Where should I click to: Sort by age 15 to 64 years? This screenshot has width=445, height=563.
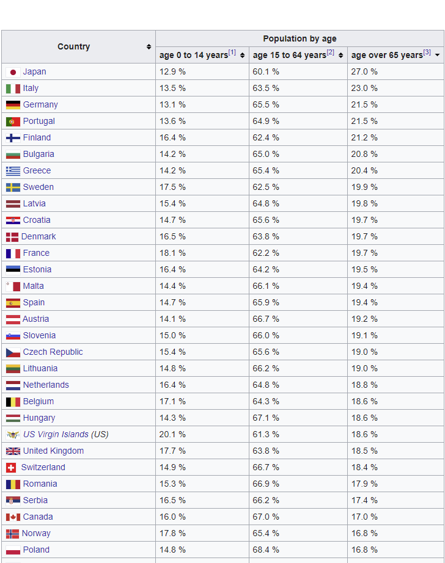tap(340, 56)
